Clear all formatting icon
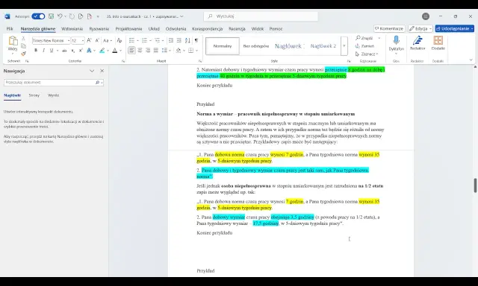Viewport: 478px width, 286px height. click(119, 40)
